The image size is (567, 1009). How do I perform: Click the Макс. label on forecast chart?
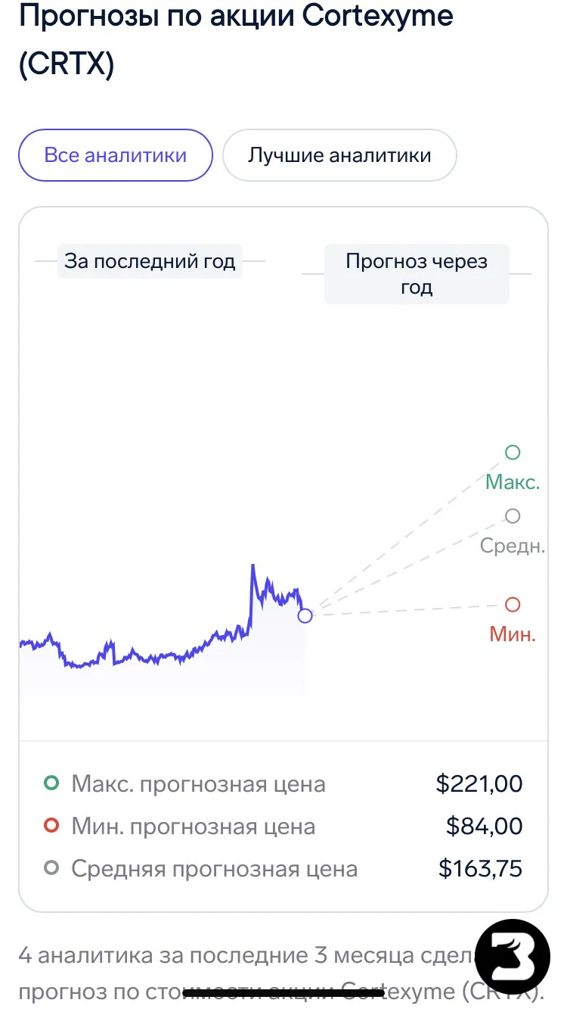[x=513, y=482]
